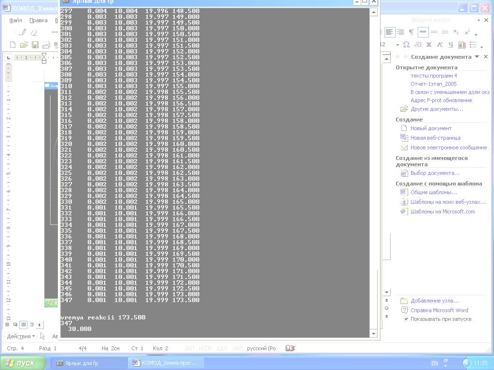
Task: Toggle underline (Ч) formatting
Action: pos(451,45)
